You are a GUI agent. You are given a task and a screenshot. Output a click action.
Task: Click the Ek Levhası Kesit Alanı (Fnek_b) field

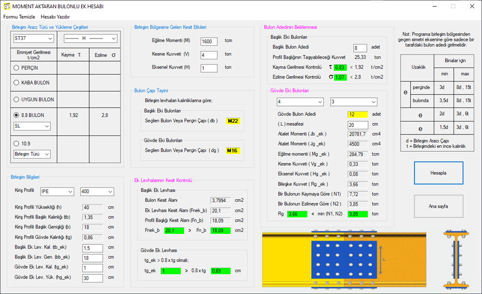[x=221, y=211]
